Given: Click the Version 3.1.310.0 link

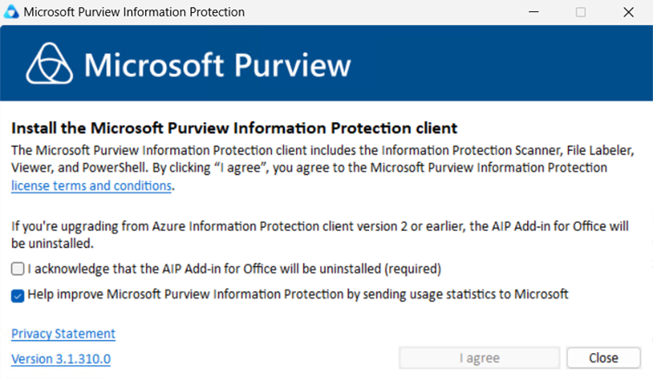Looking at the screenshot, I should point(61,359).
